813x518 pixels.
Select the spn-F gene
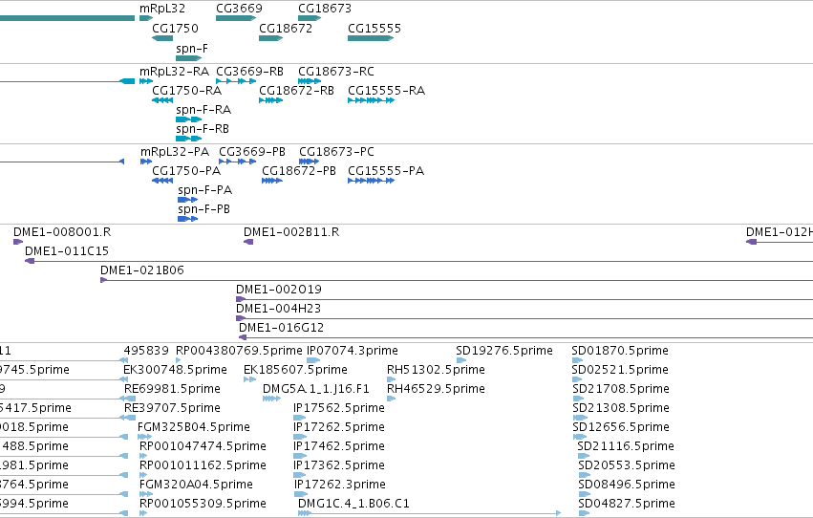point(189,58)
